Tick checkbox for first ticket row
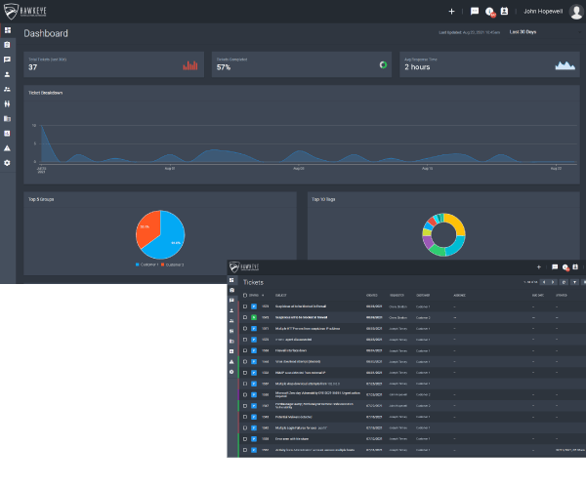Viewport: 586px width, 488px height. 245,305
